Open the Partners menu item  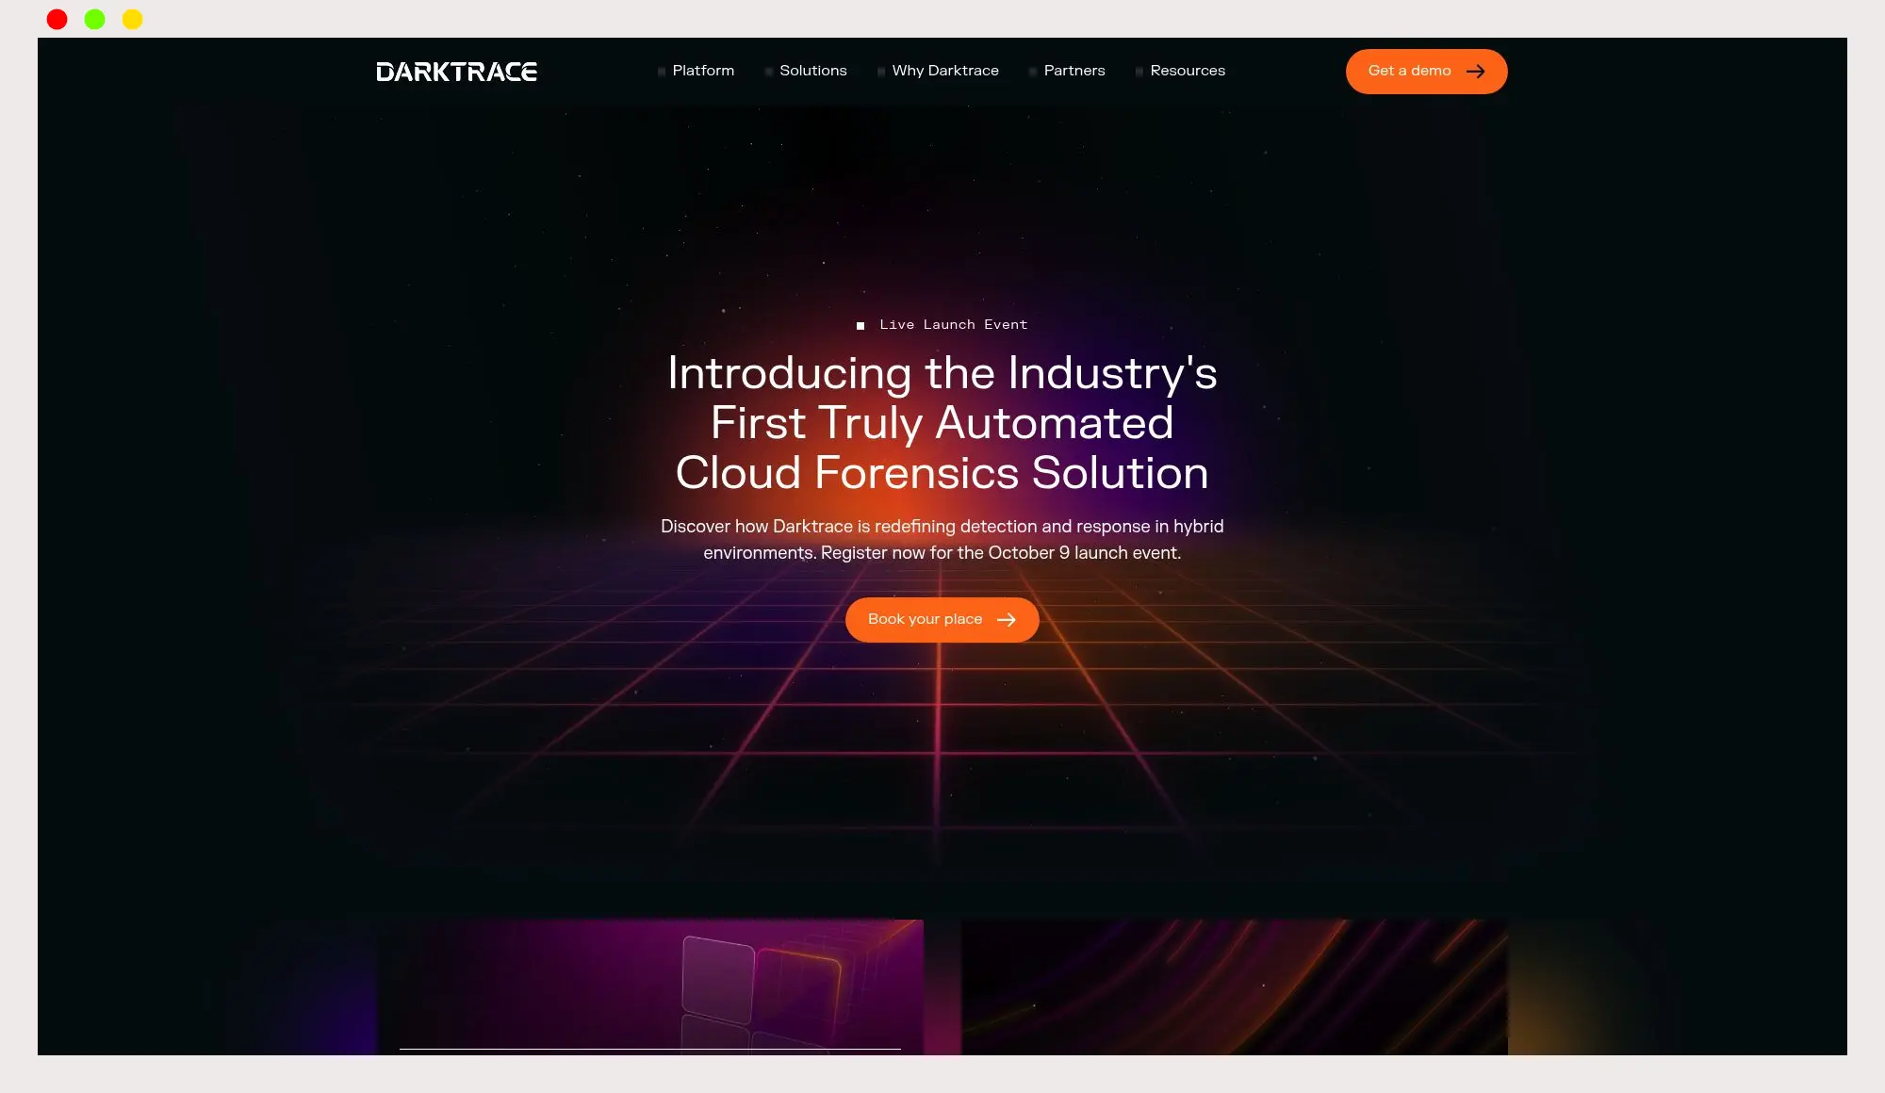click(x=1074, y=71)
